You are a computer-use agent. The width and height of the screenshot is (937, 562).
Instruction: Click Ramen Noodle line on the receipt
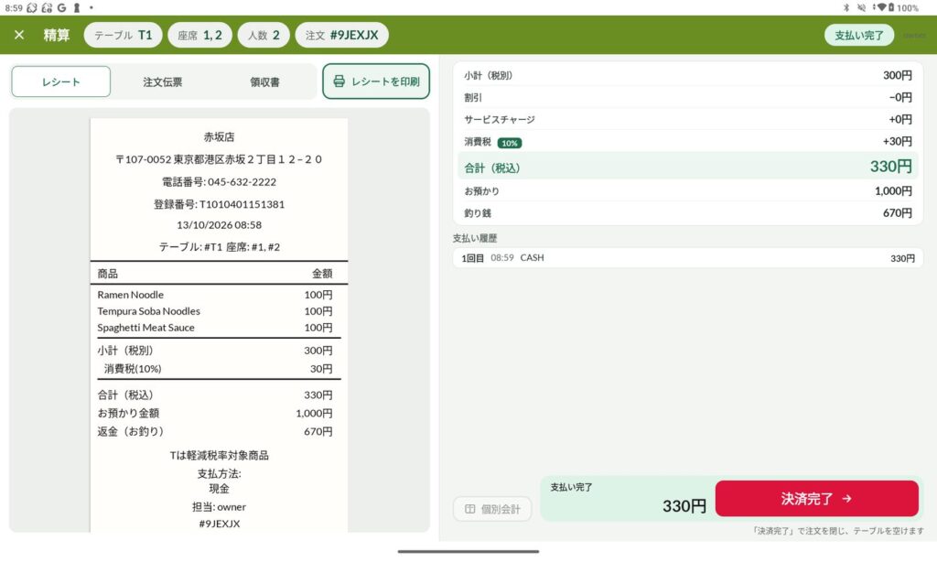(x=215, y=294)
